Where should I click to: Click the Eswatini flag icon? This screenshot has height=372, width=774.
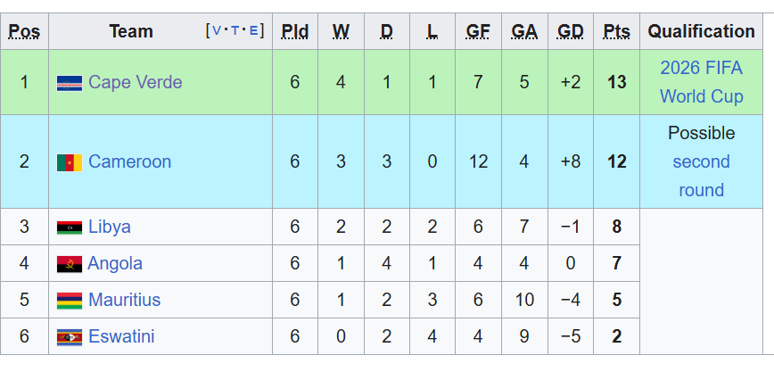click(69, 337)
